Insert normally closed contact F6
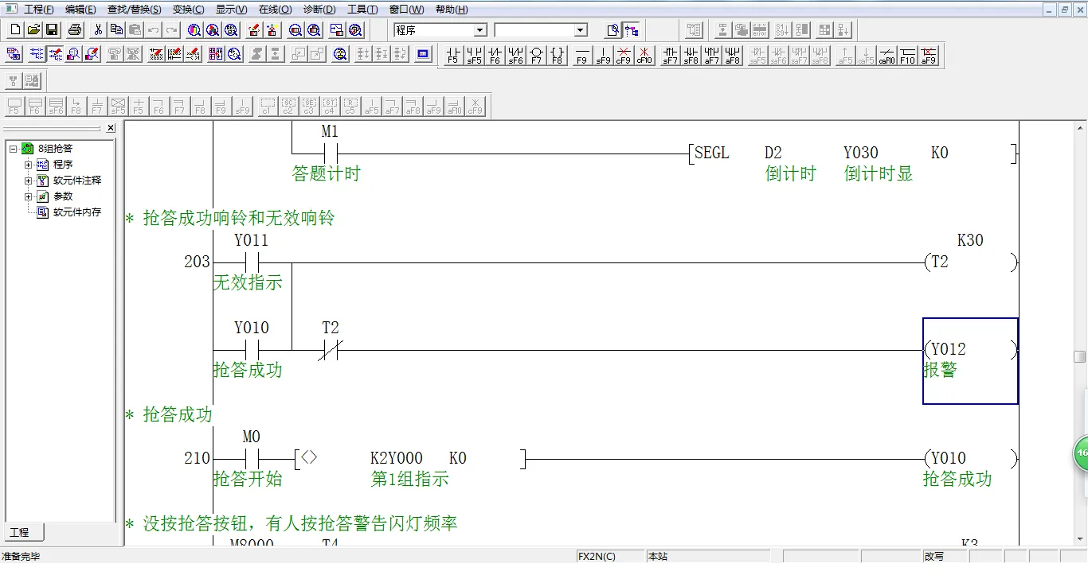 click(x=495, y=55)
